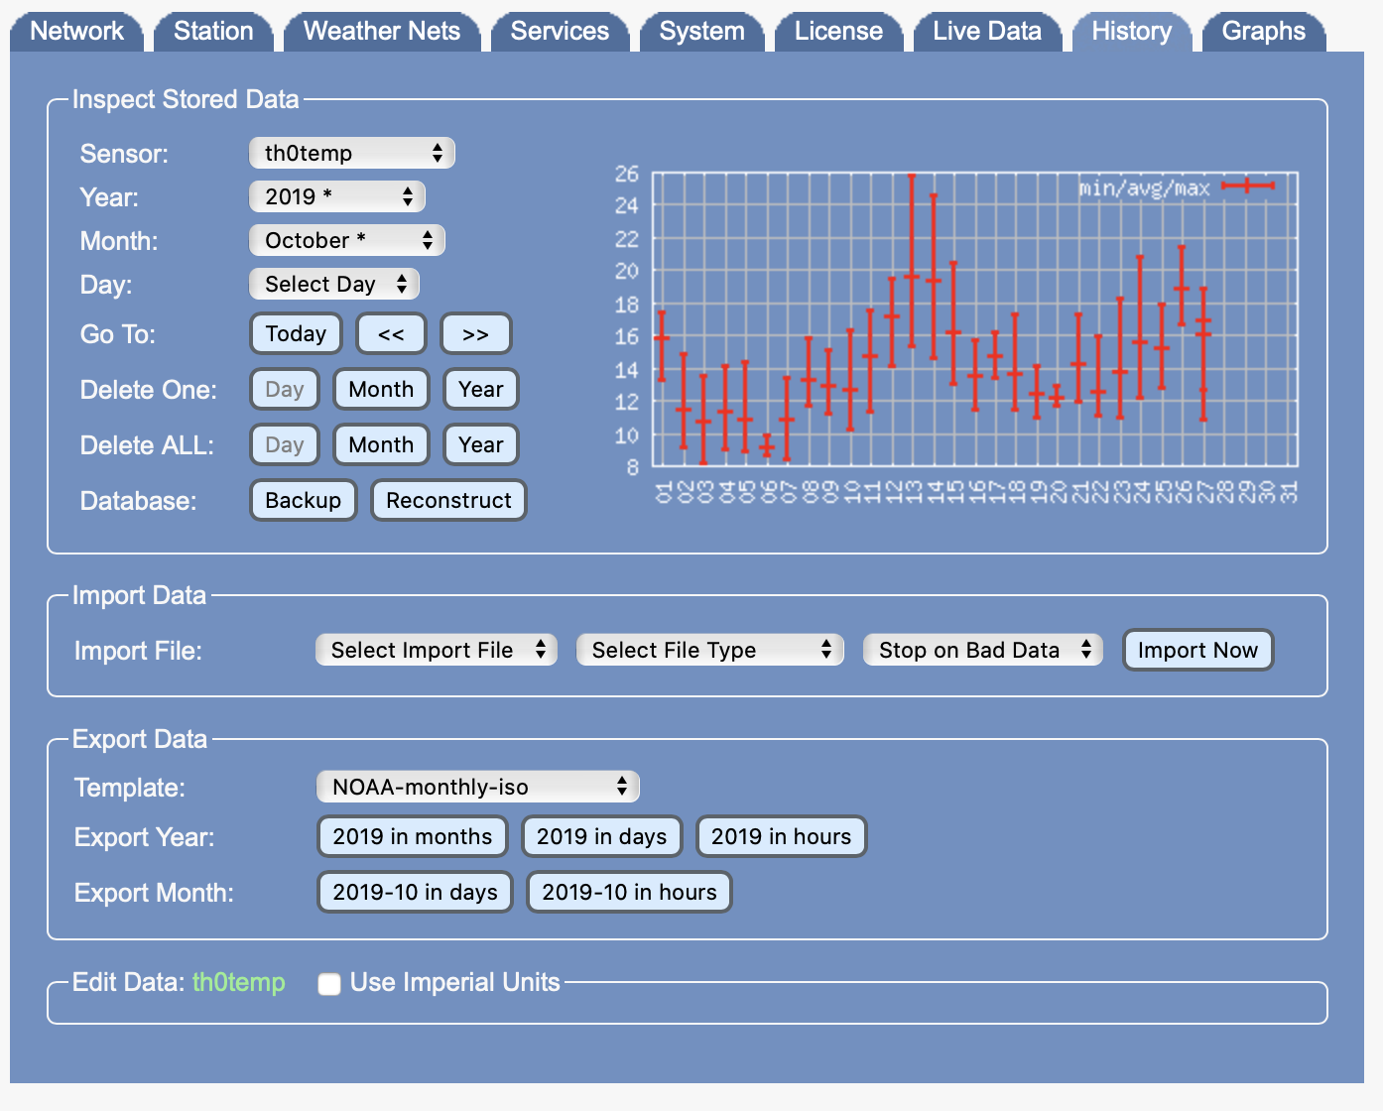Click the Import Now button
Viewport: 1383px width, 1111px height.
point(1196,651)
